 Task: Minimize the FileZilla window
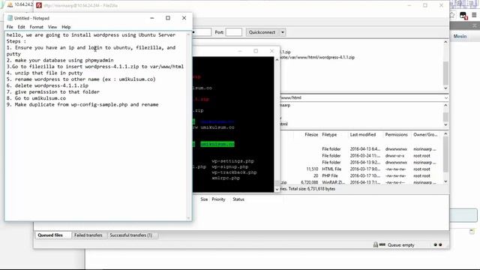[409, 5]
